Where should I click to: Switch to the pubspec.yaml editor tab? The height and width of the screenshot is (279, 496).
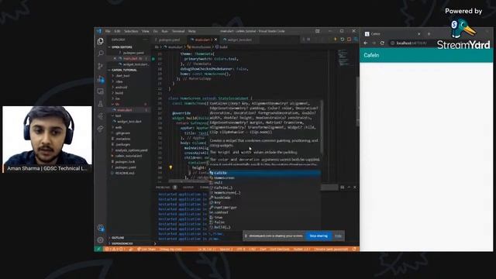(169, 40)
